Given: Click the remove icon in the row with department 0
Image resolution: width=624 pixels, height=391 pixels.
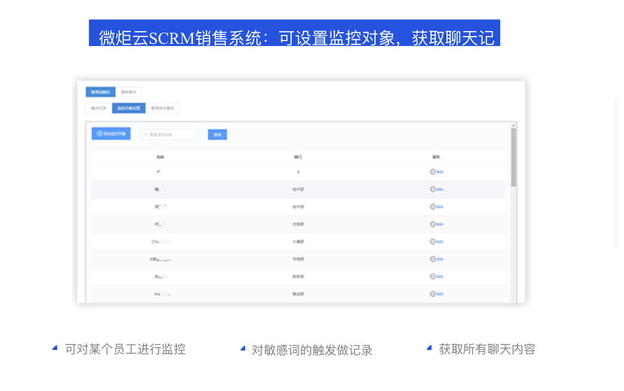Looking at the screenshot, I should click(x=433, y=172).
